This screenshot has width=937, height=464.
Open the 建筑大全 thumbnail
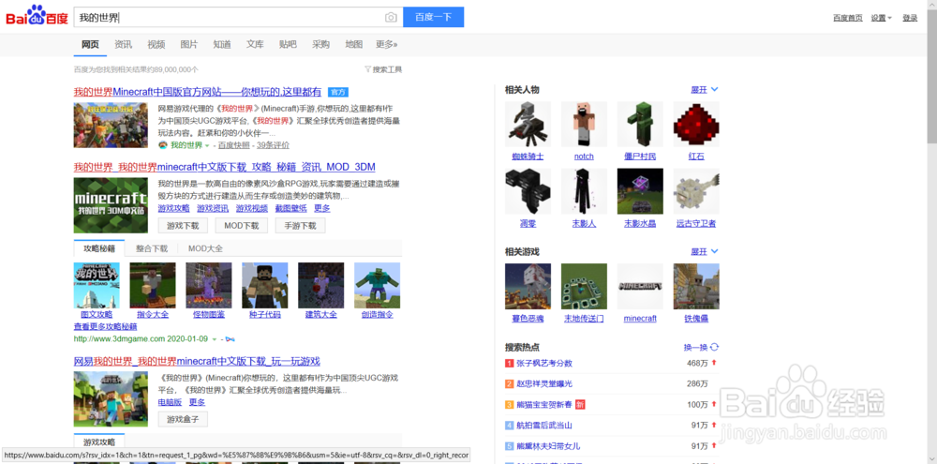coord(320,285)
